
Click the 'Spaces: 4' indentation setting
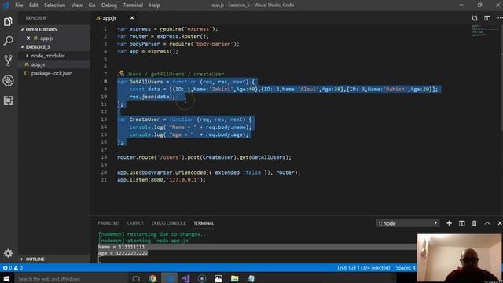click(406, 267)
